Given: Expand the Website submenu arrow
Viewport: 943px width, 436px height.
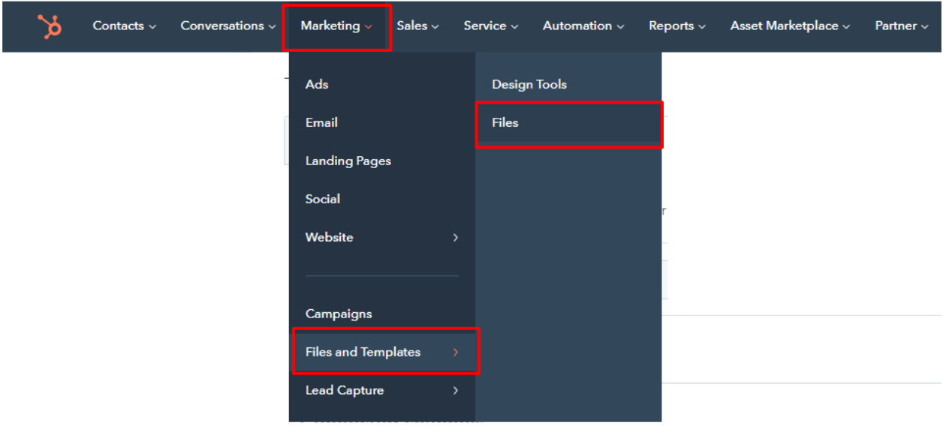Looking at the screenshot, I should tap(456, 237).
